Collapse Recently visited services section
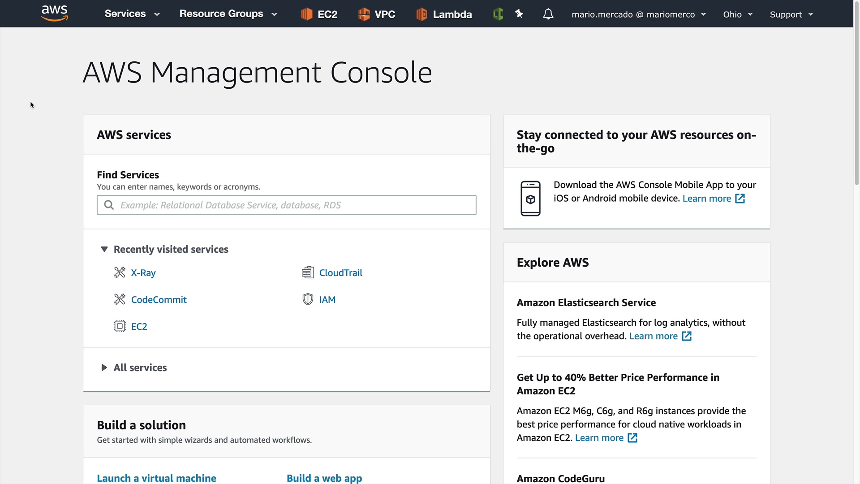 tap(104, 249)
